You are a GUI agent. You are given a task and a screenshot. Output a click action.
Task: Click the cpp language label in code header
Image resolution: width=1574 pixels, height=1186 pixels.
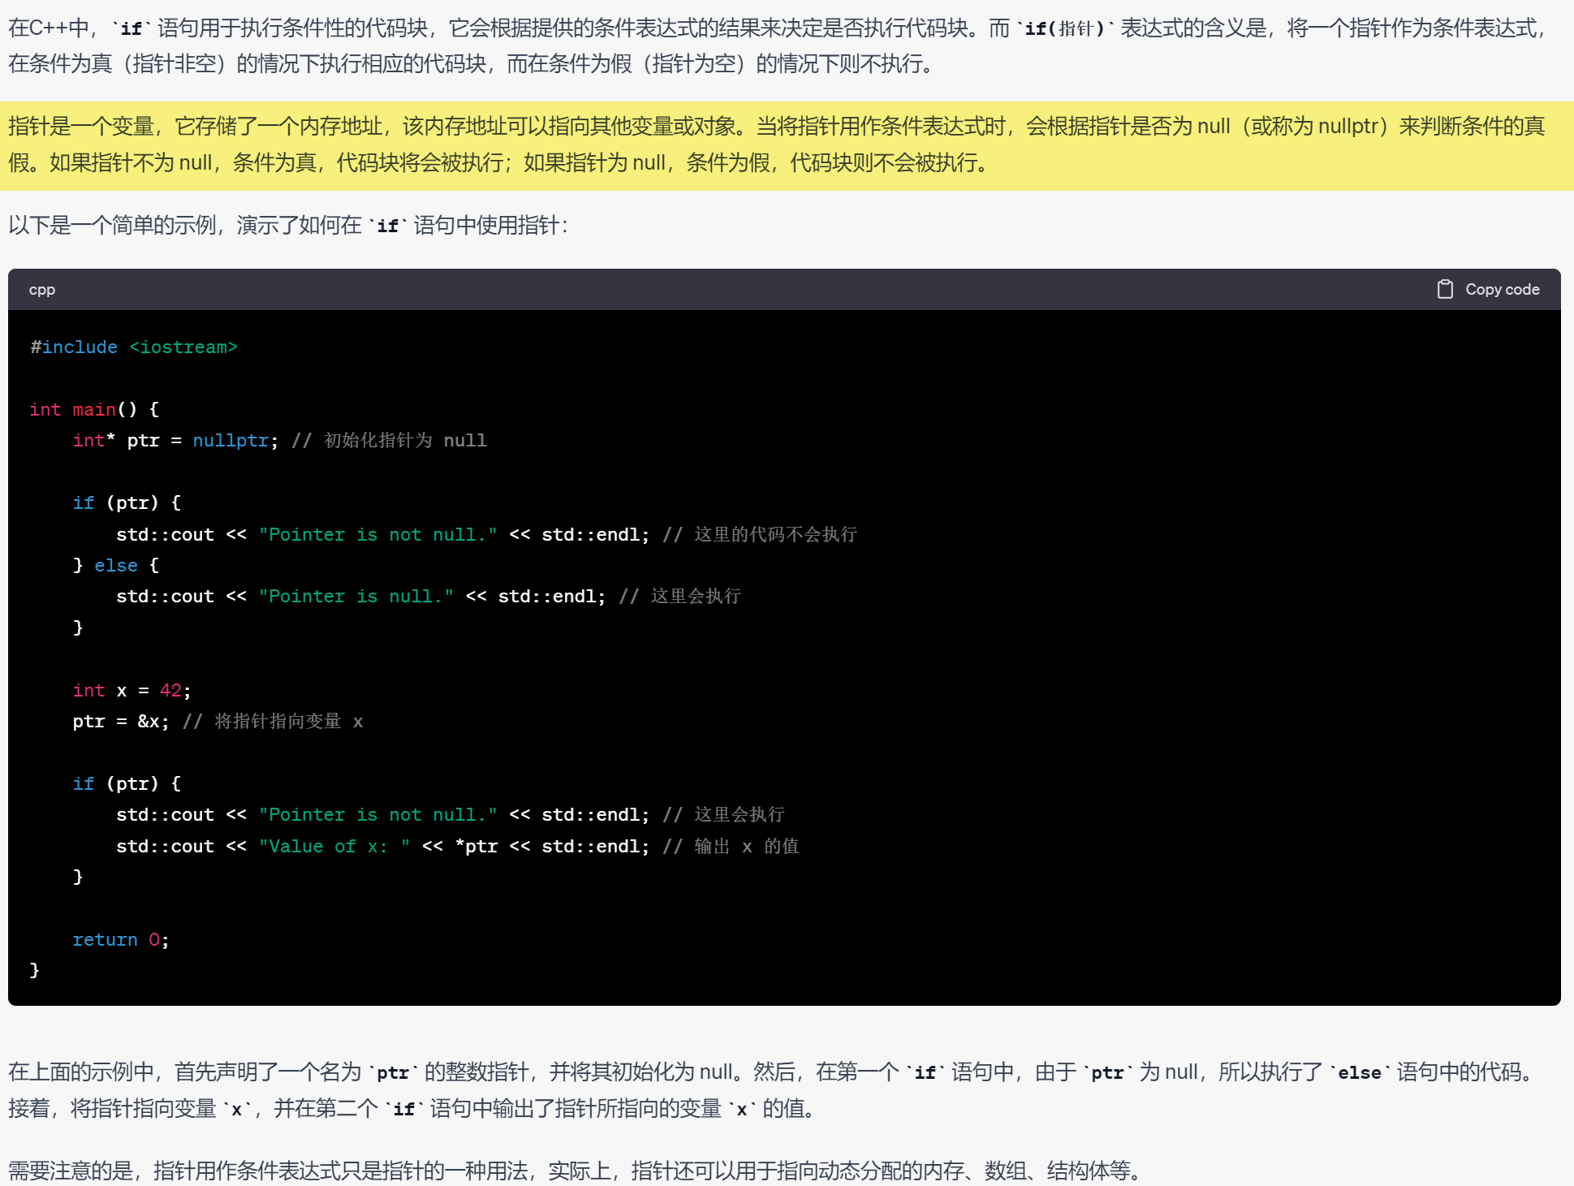42,290
